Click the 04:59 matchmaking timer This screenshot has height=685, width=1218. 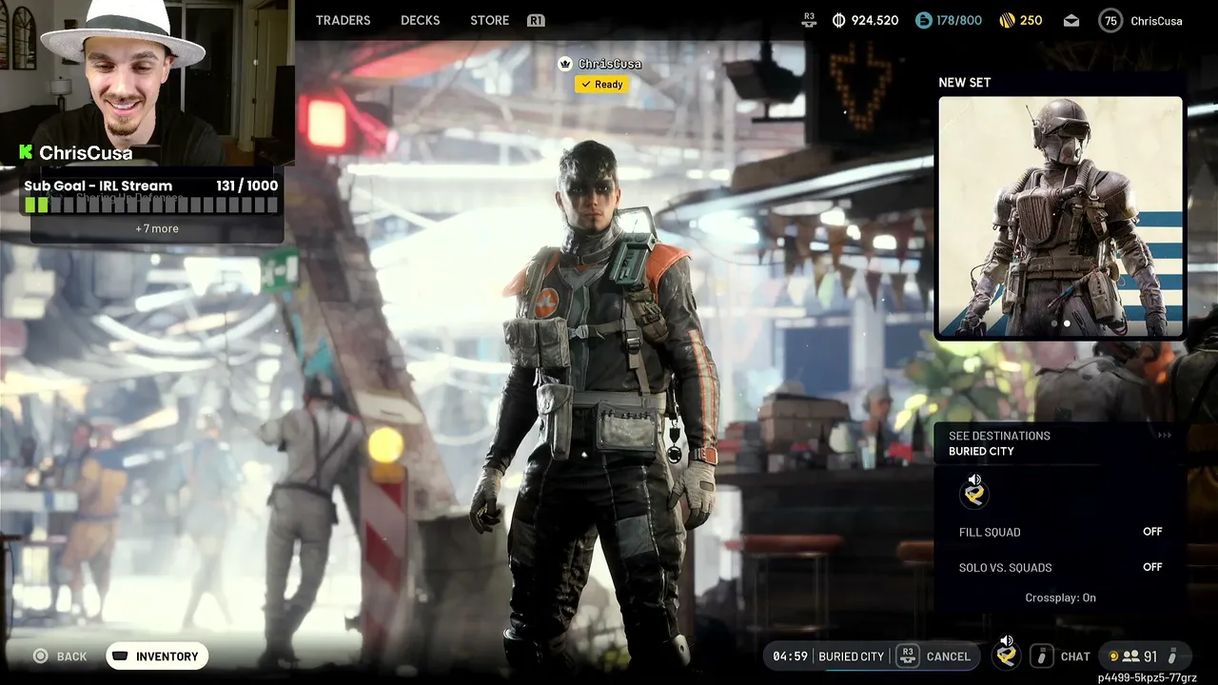[x=790, y=656]
